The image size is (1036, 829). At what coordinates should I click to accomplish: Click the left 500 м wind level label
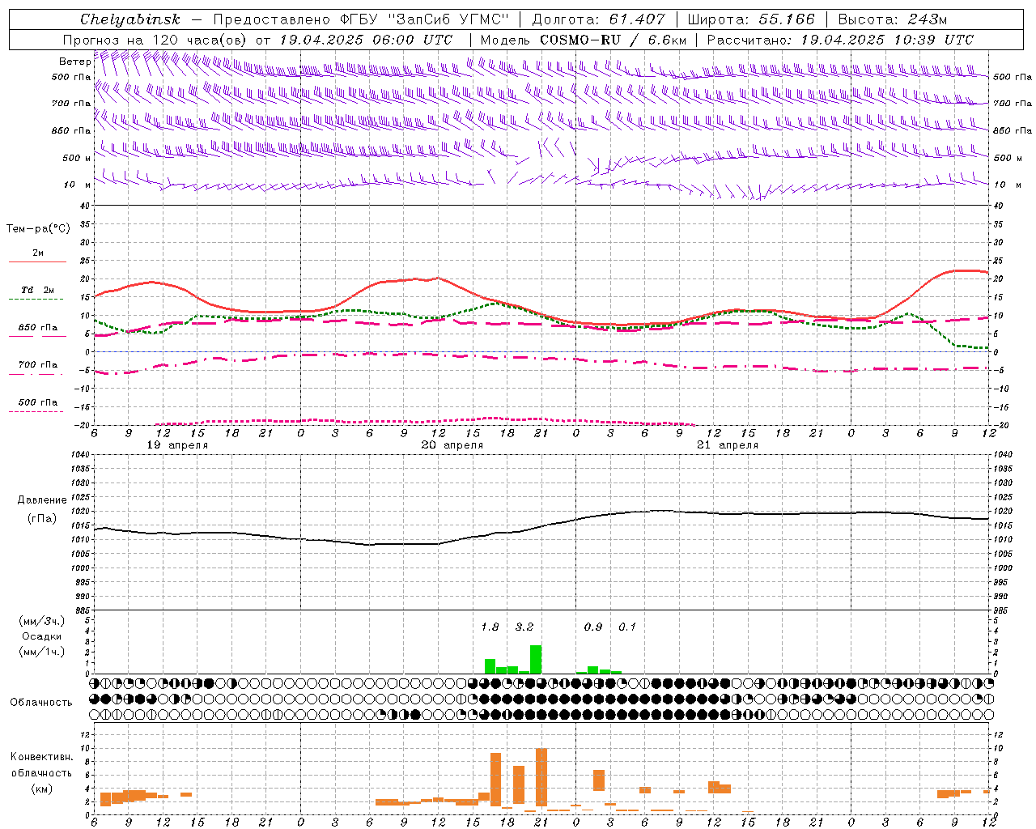(76, 158)
